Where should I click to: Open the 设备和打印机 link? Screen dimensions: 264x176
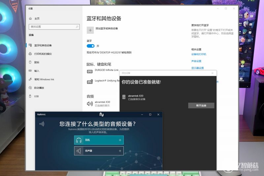point(199,54)
